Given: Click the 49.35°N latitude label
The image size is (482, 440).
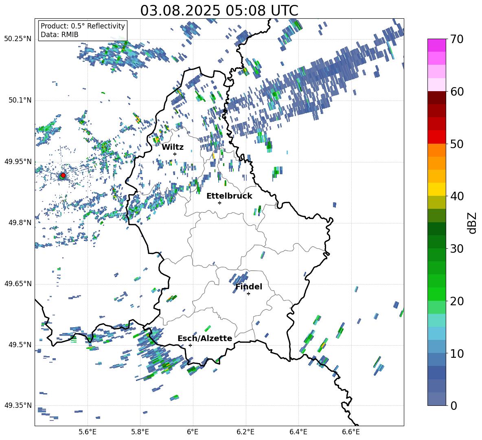Looking at the screenshot, I should tap(18, 405).
